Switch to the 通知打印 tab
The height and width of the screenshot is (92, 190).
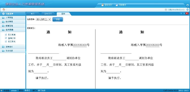[48, 14]
